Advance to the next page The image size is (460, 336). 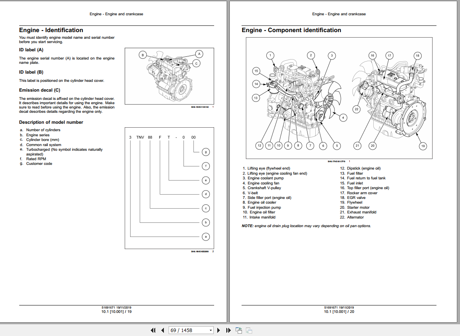tap(218, 330)
